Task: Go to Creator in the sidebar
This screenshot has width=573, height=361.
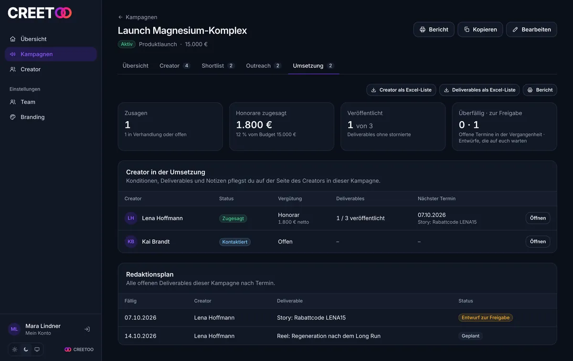Action: click(x=51, y=69)
